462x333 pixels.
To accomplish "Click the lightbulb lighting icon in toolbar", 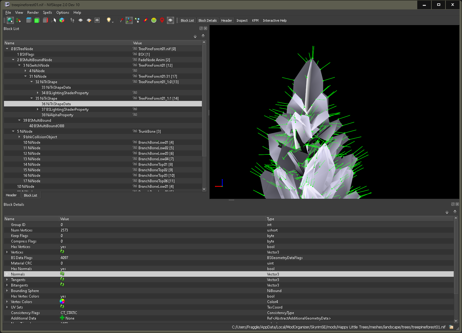I will tap(108, 20).
